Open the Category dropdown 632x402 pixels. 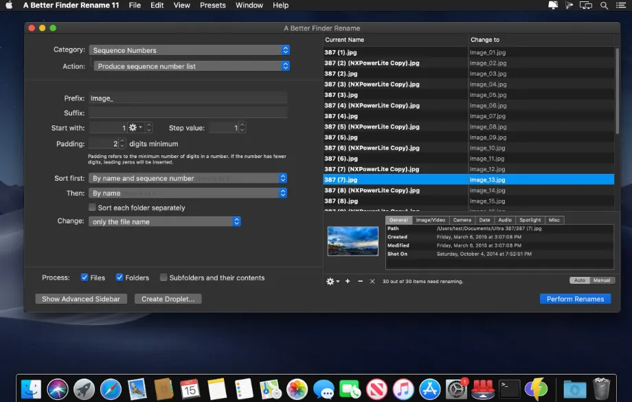(x=189, y=50)
